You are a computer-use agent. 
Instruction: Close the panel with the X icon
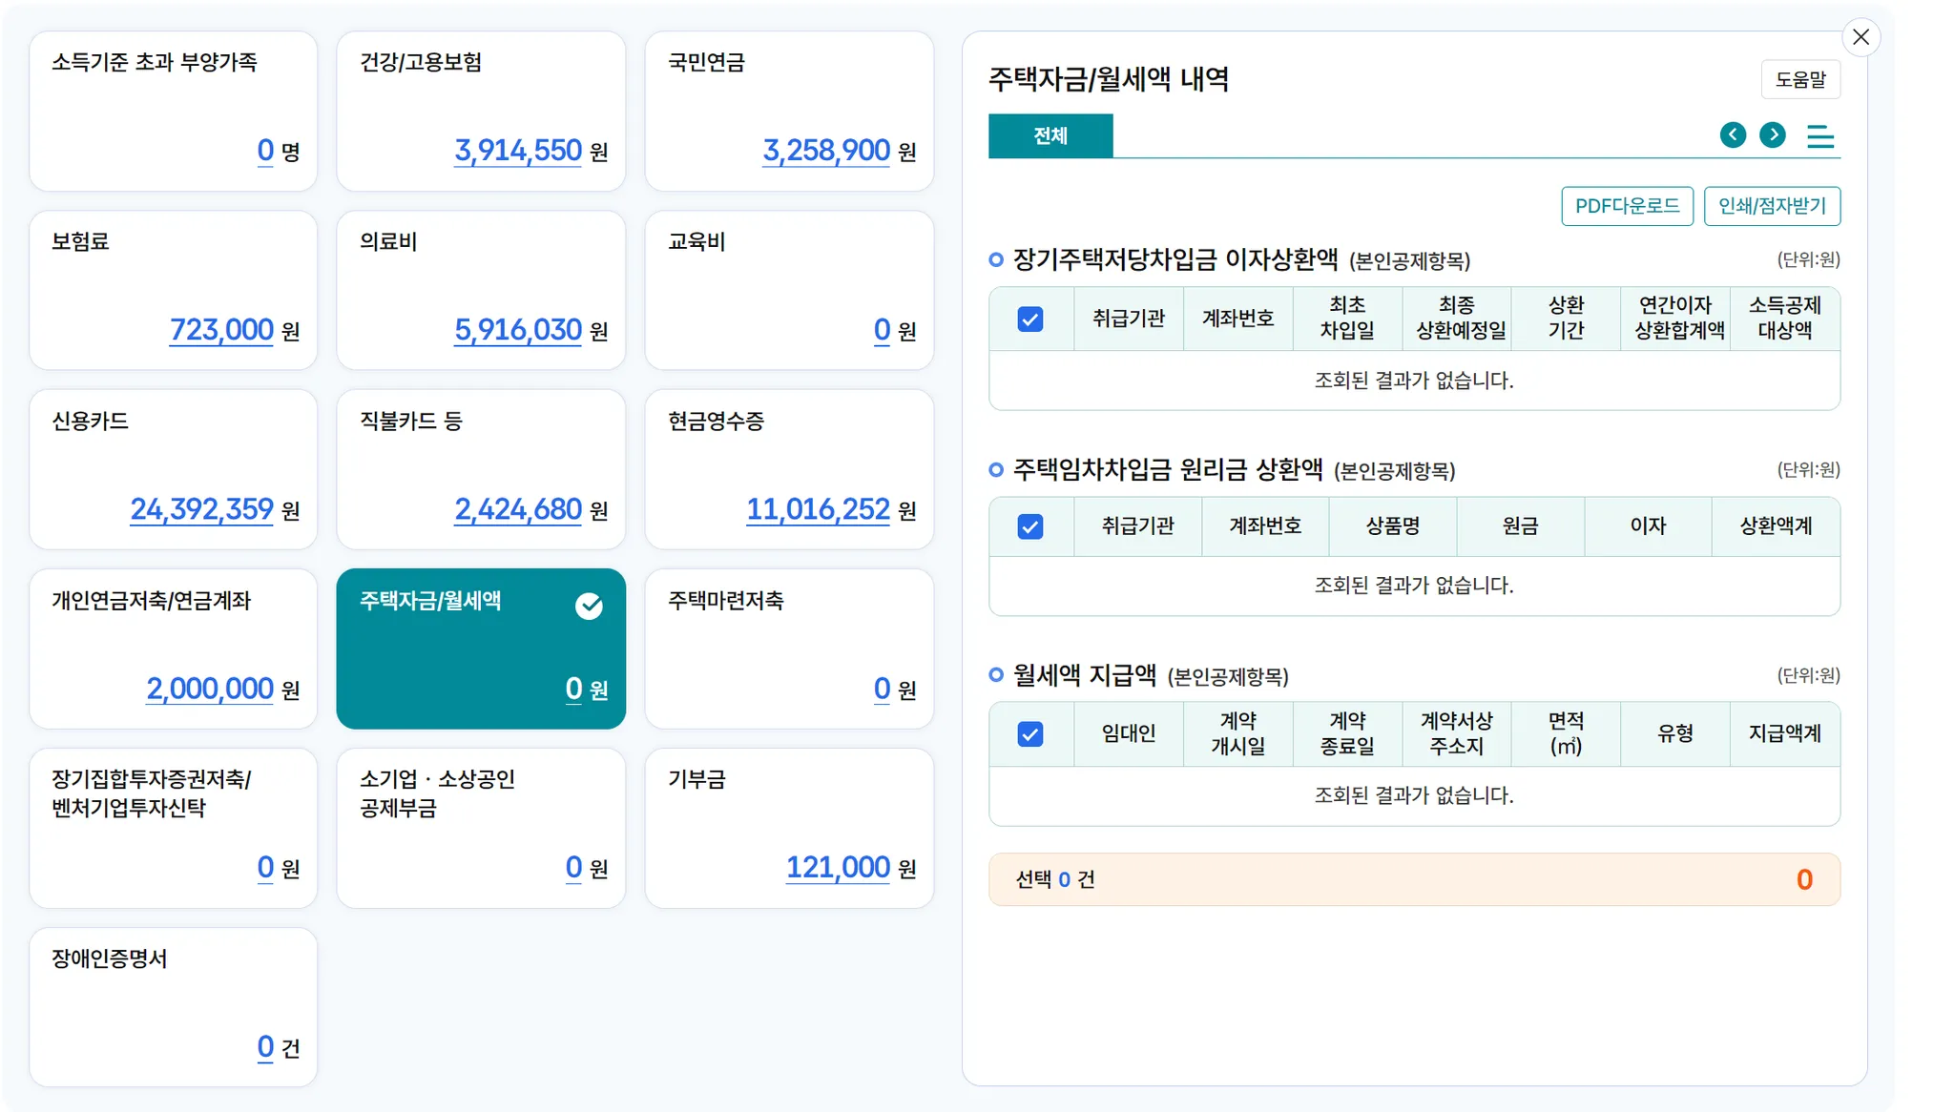click(x=1860, y=37)
